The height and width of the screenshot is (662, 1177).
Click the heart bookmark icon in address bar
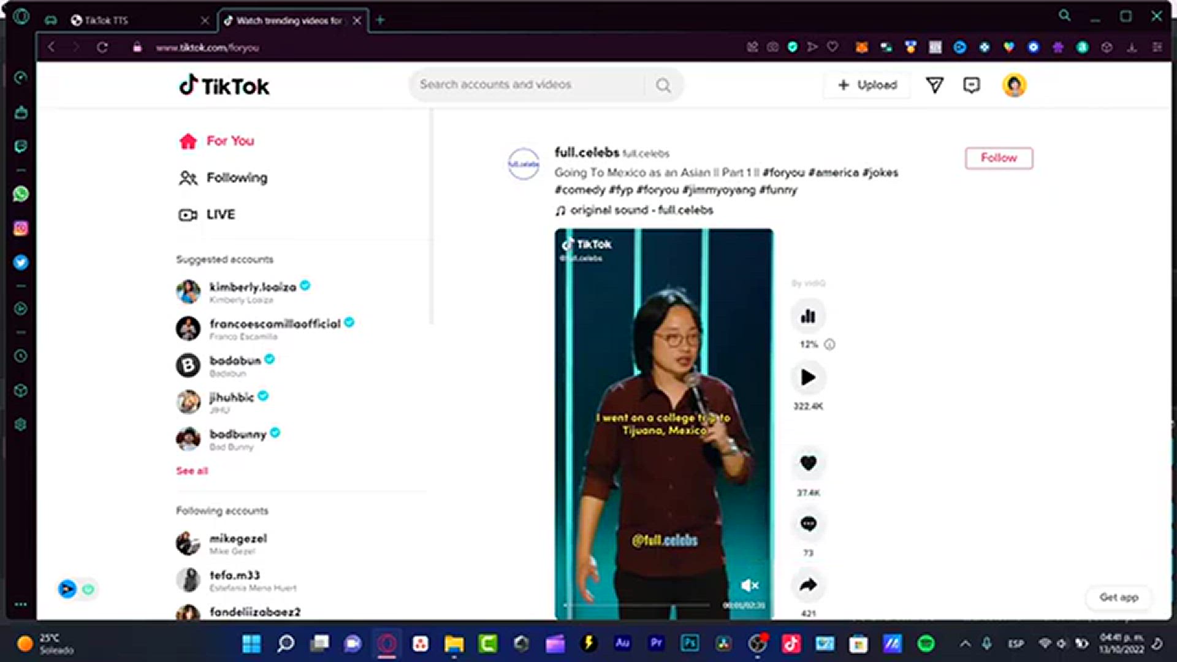coord(832,47)
